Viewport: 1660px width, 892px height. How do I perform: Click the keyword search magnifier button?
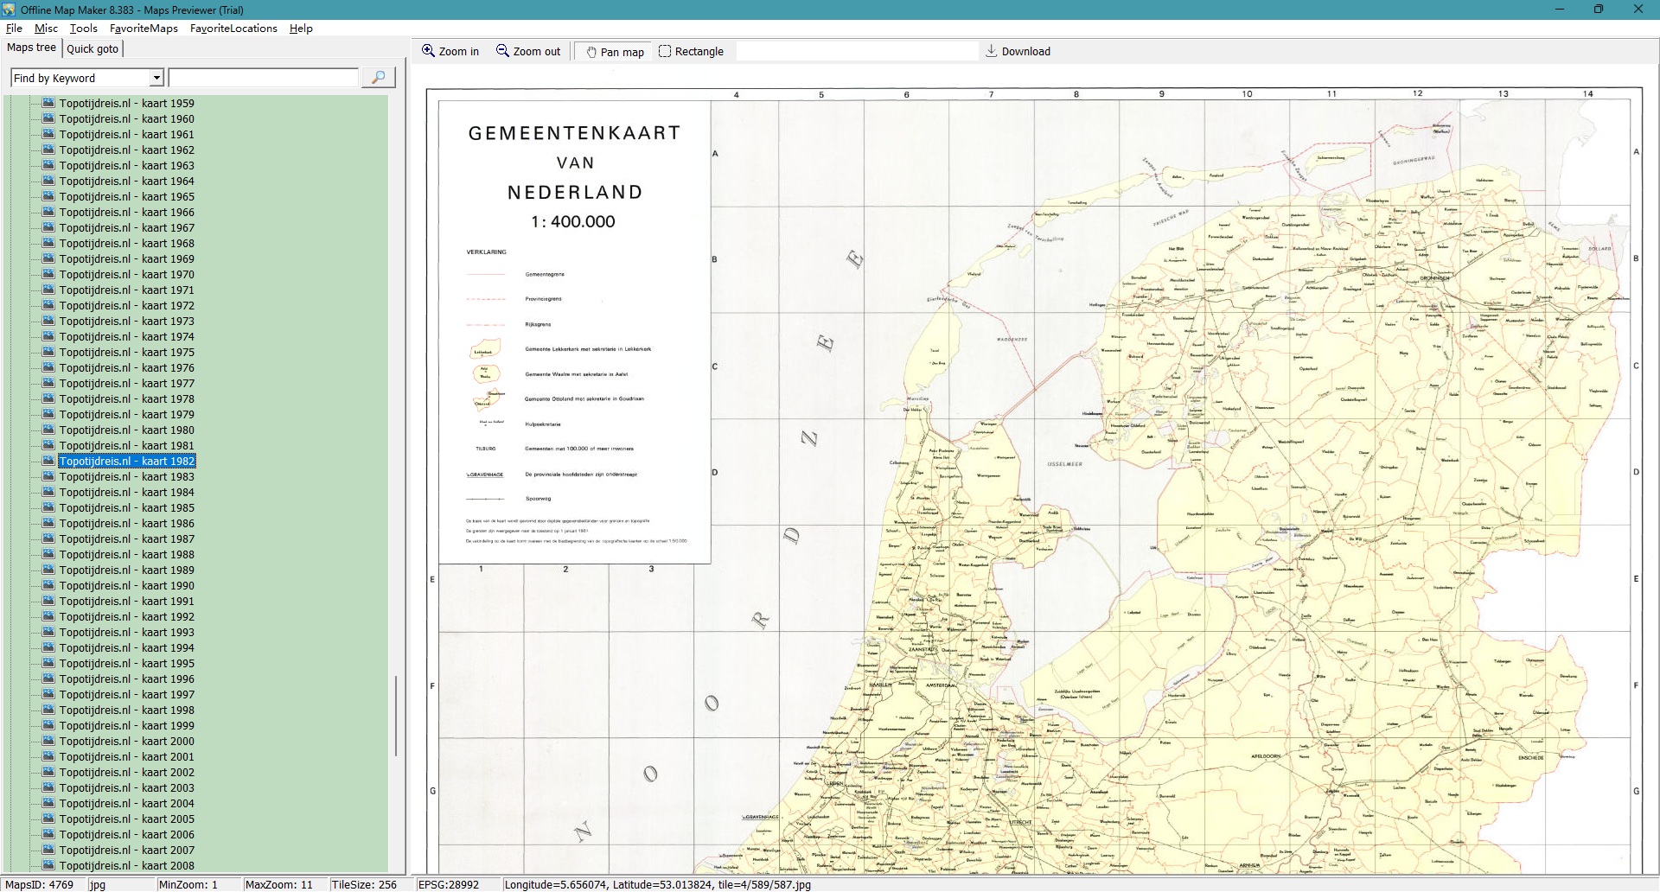(378, 78)
